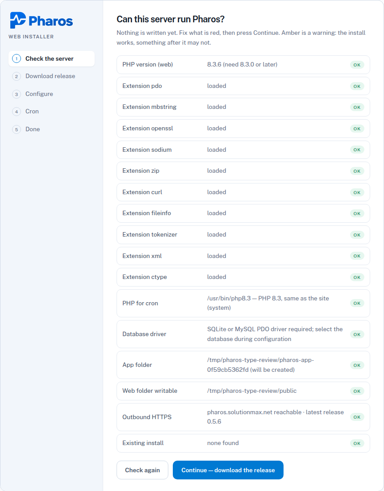Click OK badge for Extension pdo

coord(357,86)
